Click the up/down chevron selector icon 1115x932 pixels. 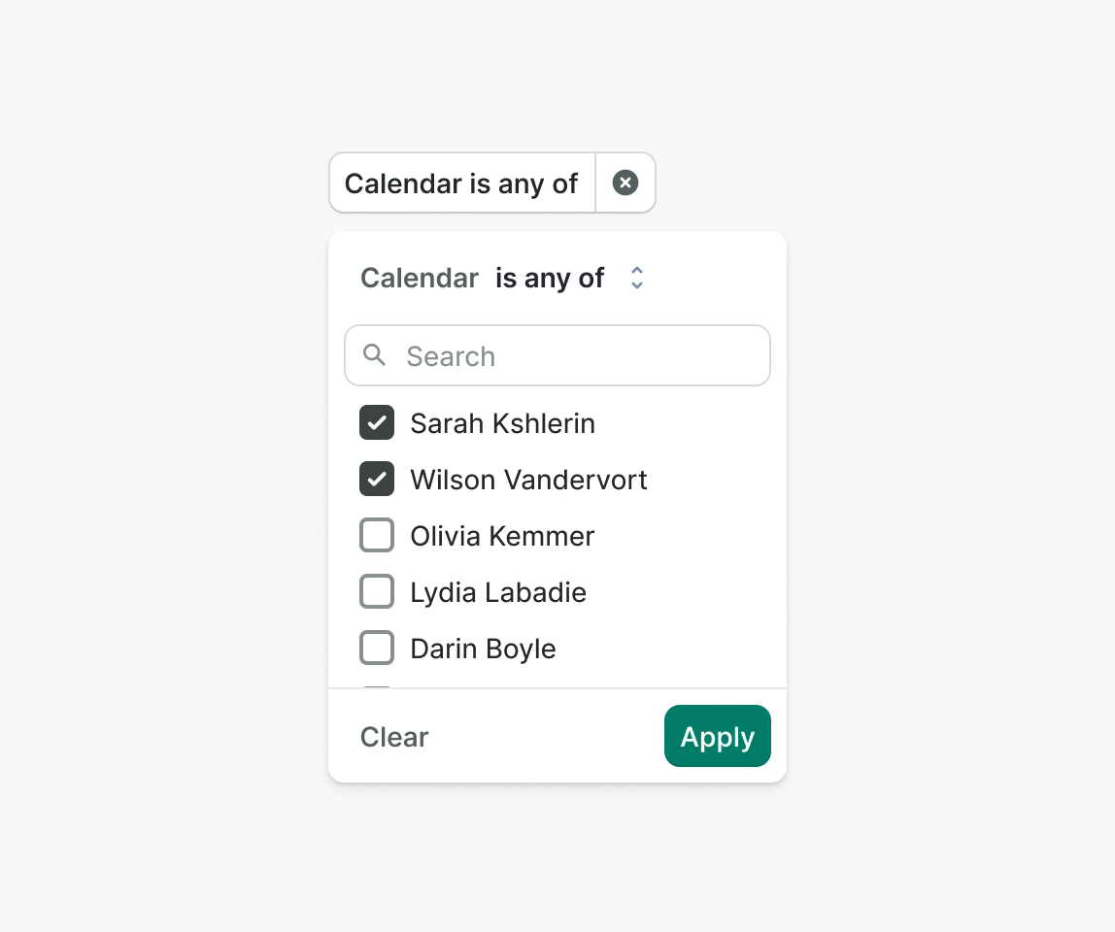pyautogui.click(x=637, y=279)
